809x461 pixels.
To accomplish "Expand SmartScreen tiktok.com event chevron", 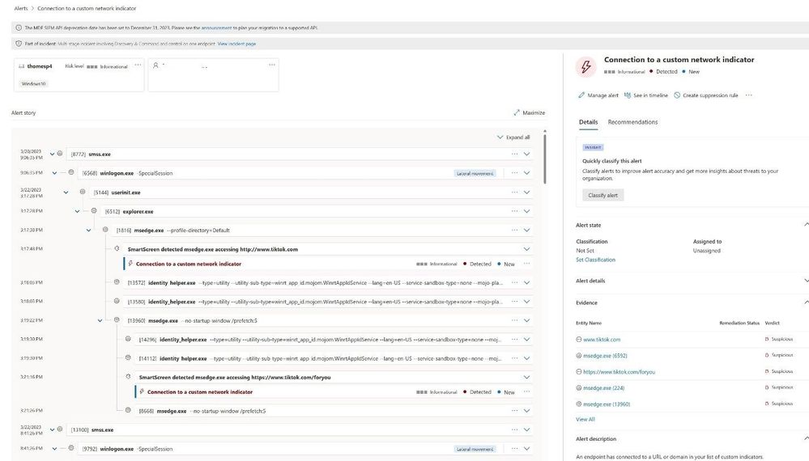I will tap(526, 249).
